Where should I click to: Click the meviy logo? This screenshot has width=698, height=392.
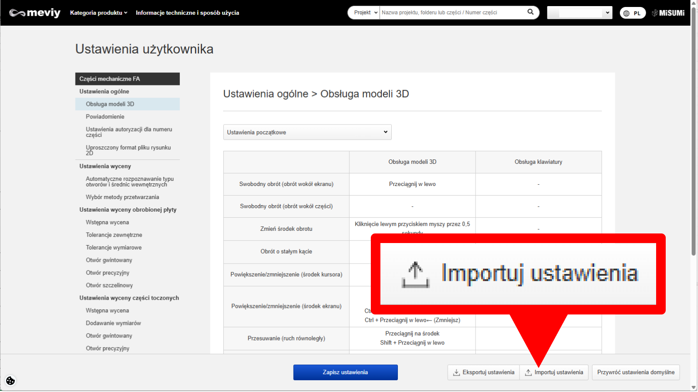tap(35, 13)
